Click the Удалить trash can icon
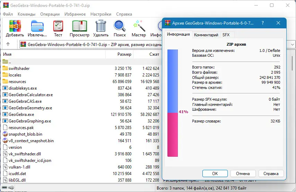This screenshot has width=296, height=192. coord(101,26)
